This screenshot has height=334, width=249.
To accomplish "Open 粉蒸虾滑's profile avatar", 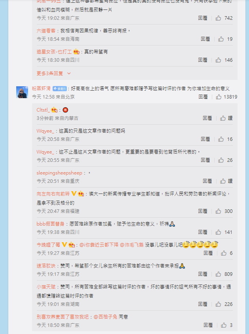I will tap(22, 92).
